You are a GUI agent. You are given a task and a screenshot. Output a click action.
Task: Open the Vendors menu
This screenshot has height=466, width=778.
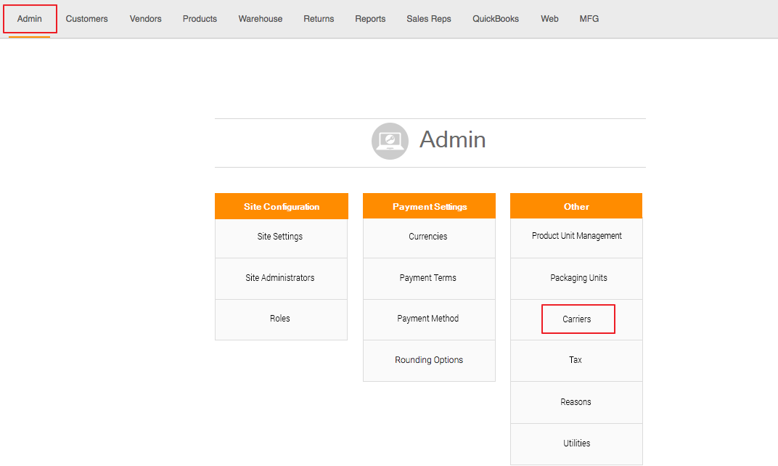pyautogui.click(x=145, y=19)
